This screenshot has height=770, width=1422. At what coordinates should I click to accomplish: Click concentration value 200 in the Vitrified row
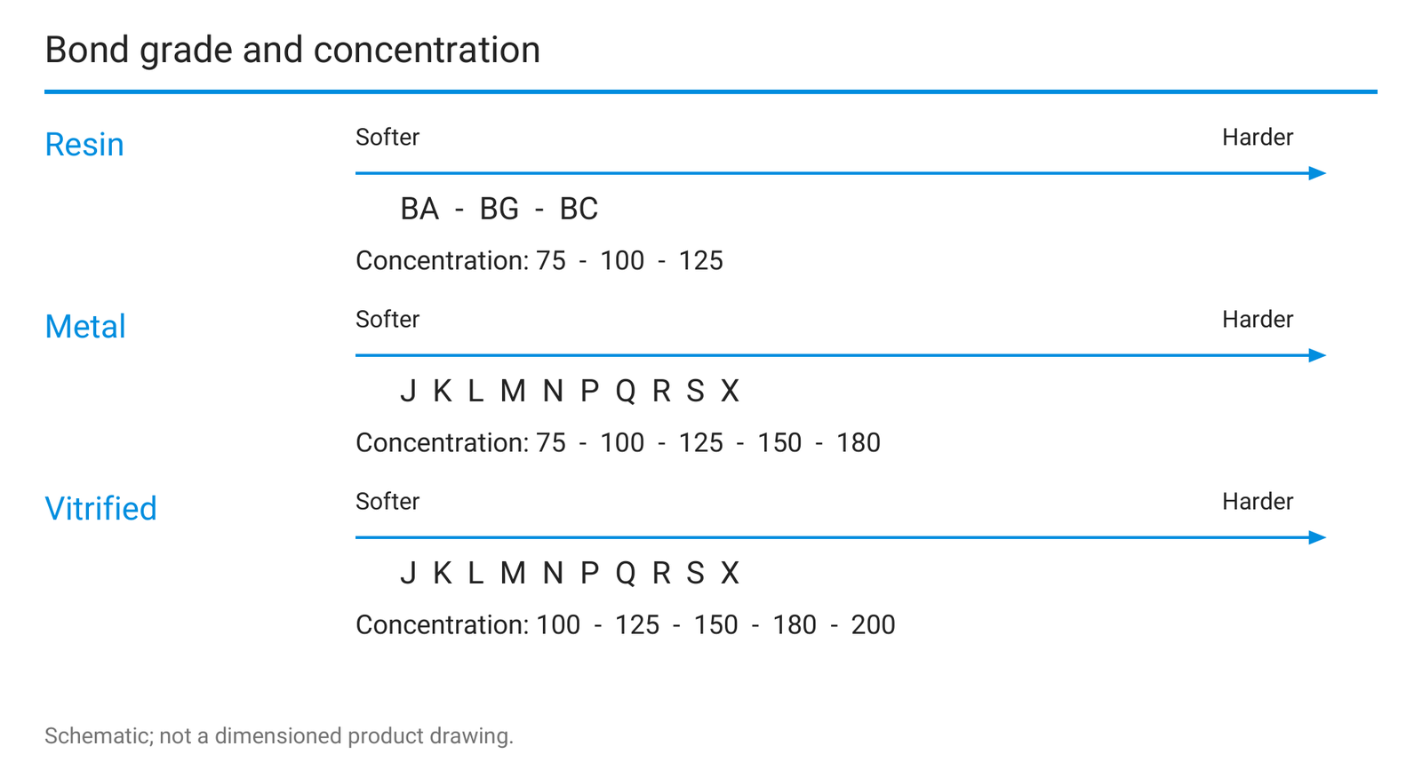pyautogui.click(x=874, y=624)
